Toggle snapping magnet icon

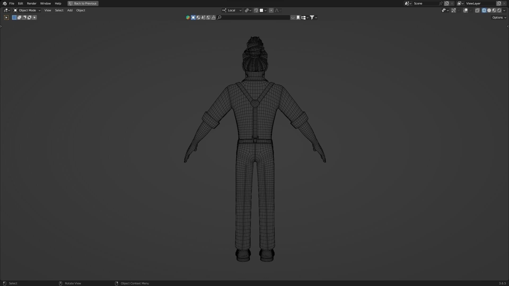tap(256, 10)
